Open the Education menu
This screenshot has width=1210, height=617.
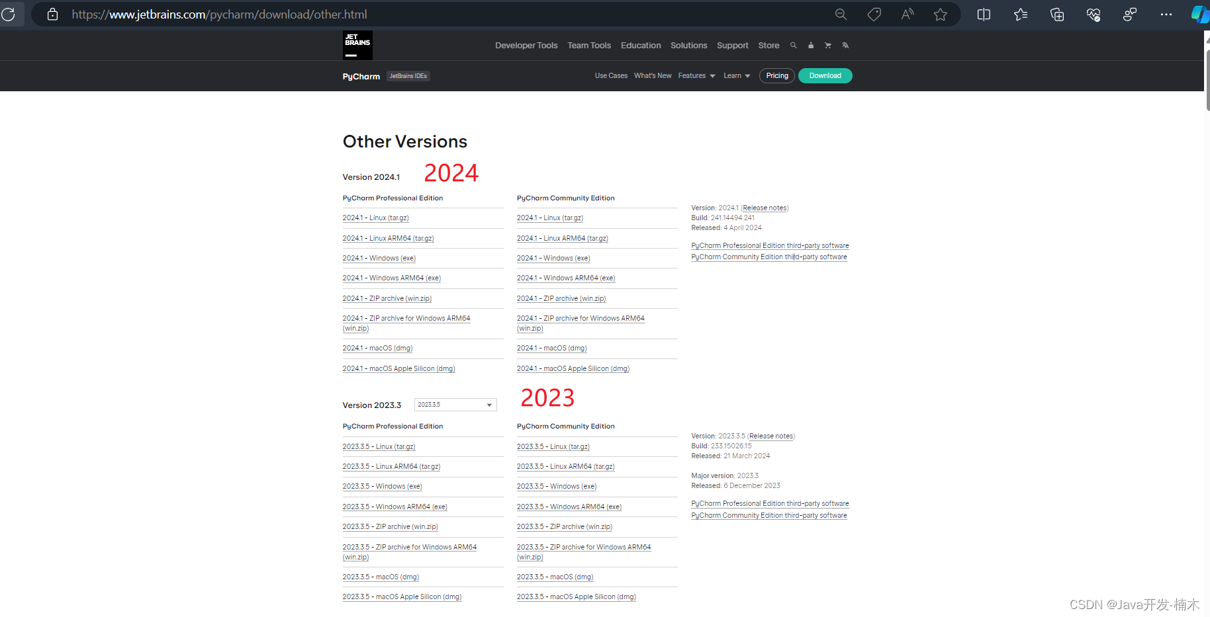[641, 46]
